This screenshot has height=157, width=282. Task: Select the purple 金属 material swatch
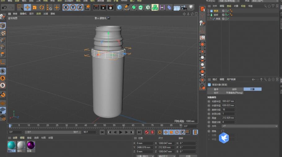point(31,145)
